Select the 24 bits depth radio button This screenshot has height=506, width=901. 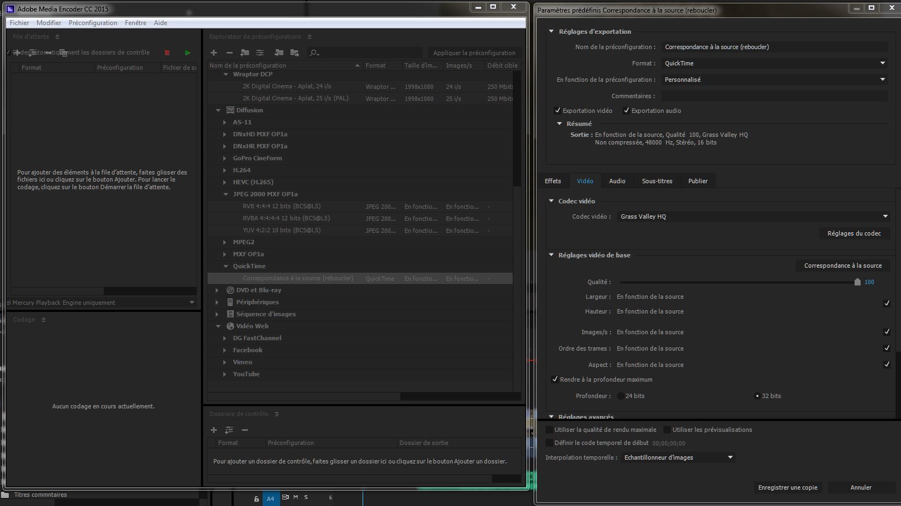pyautogui.click(x=620, y=396)
